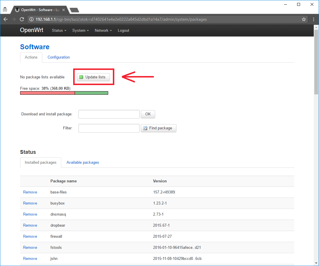Select the Actions tab
Screen dimensions: 319x266
(x=31, y=57)
